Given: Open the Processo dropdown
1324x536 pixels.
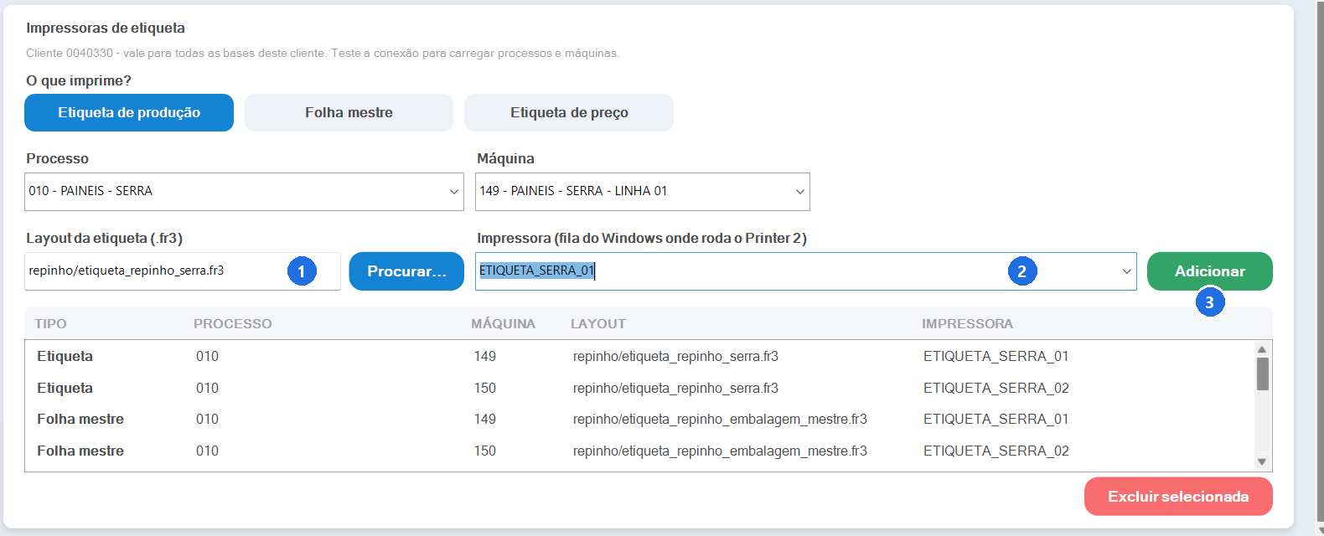Looking at the screenshot, I should [244, 192].
